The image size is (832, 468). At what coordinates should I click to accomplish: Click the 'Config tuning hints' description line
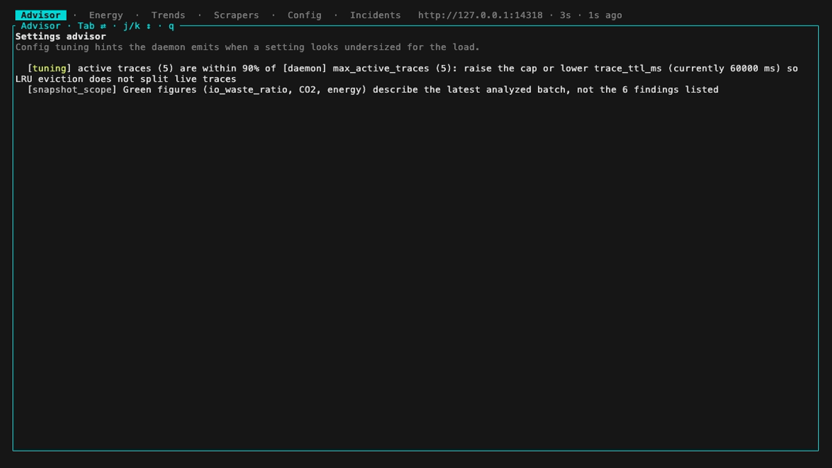click(248, 47)
